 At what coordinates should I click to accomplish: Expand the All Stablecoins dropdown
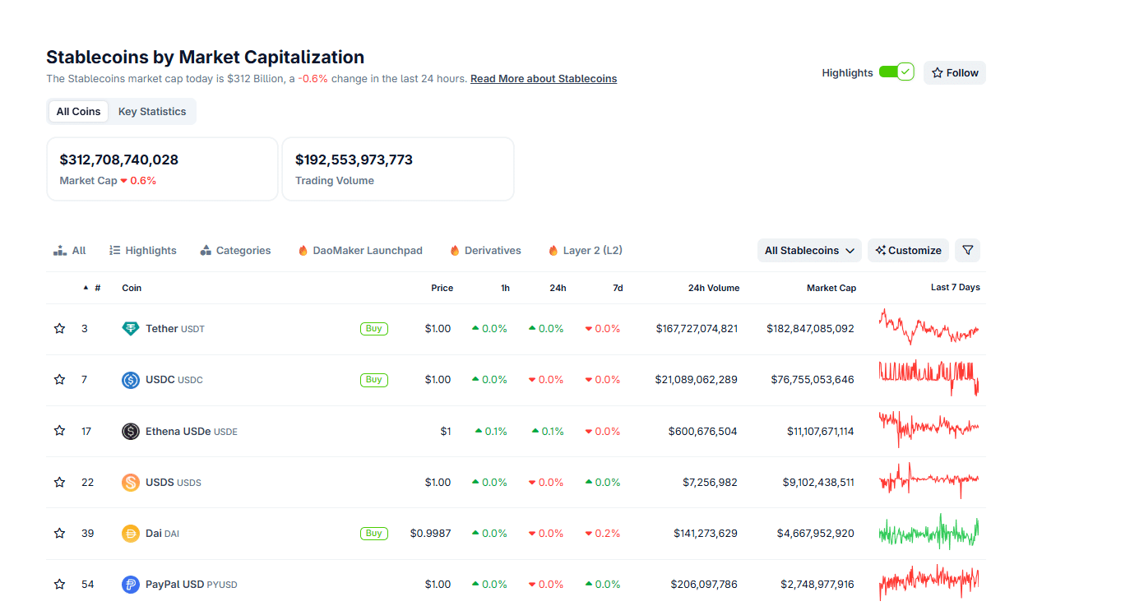pyautogui.click(x=809, y=251)
